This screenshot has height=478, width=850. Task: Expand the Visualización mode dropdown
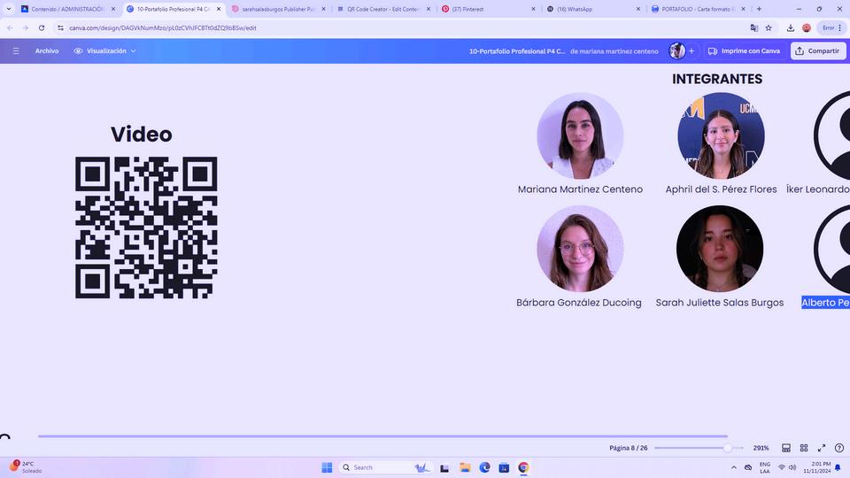tap(104, 51)
